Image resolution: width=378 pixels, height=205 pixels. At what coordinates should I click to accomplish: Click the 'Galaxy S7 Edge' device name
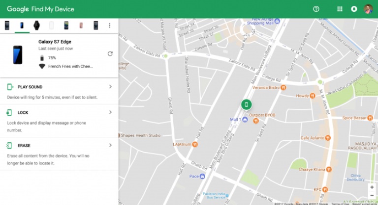(55, 42)
